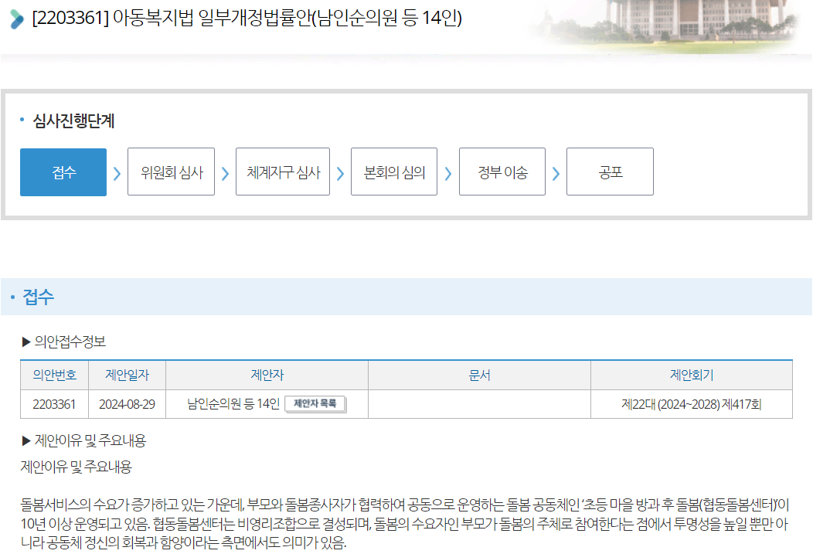
Task: Go to the 본회의 심의 stage
Action: tap(394, 172)
